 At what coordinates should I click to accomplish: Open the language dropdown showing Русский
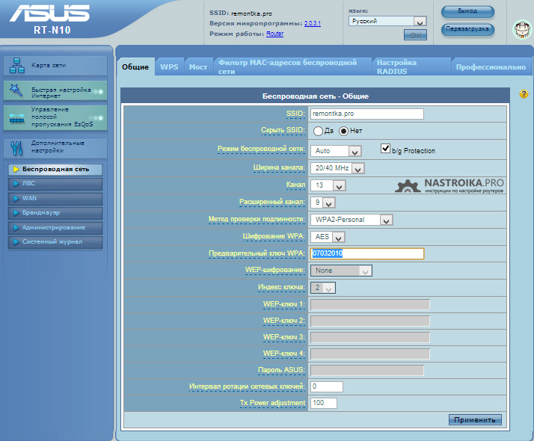pos(387,22)
